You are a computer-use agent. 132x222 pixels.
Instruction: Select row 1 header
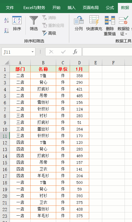(x=5, y=69)
